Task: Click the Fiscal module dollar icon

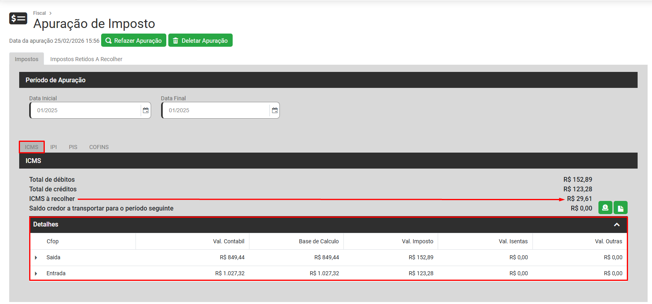Action: click(x=18, y=18)
